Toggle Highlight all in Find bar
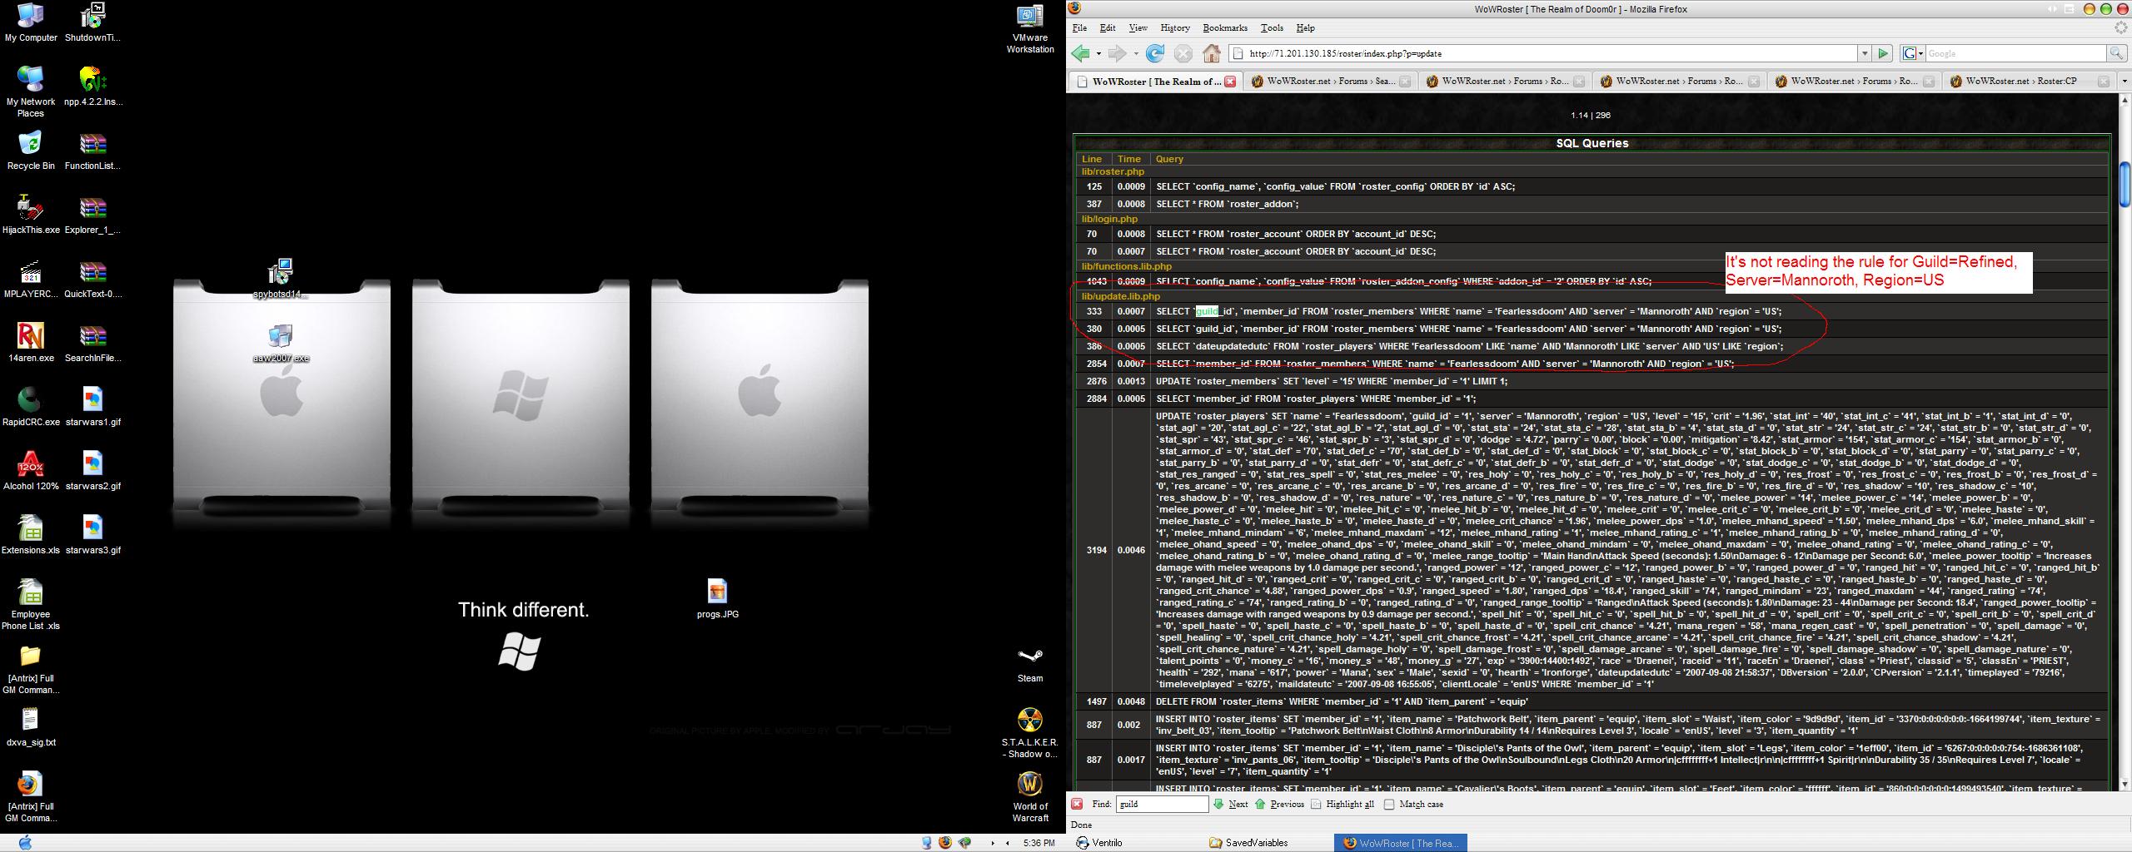2132x852 pixels. [1342, 804]
